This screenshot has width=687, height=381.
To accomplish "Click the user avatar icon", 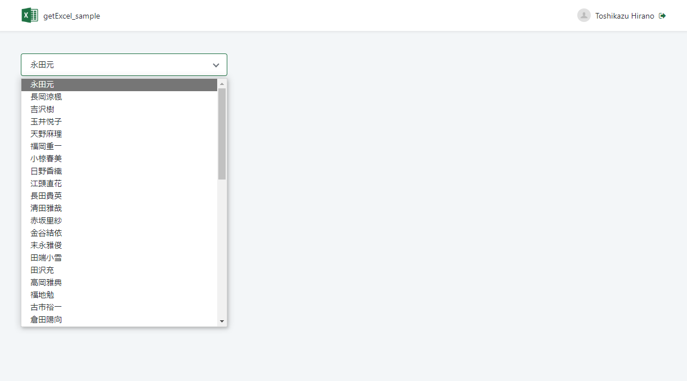I will click(x=583, y=16).
